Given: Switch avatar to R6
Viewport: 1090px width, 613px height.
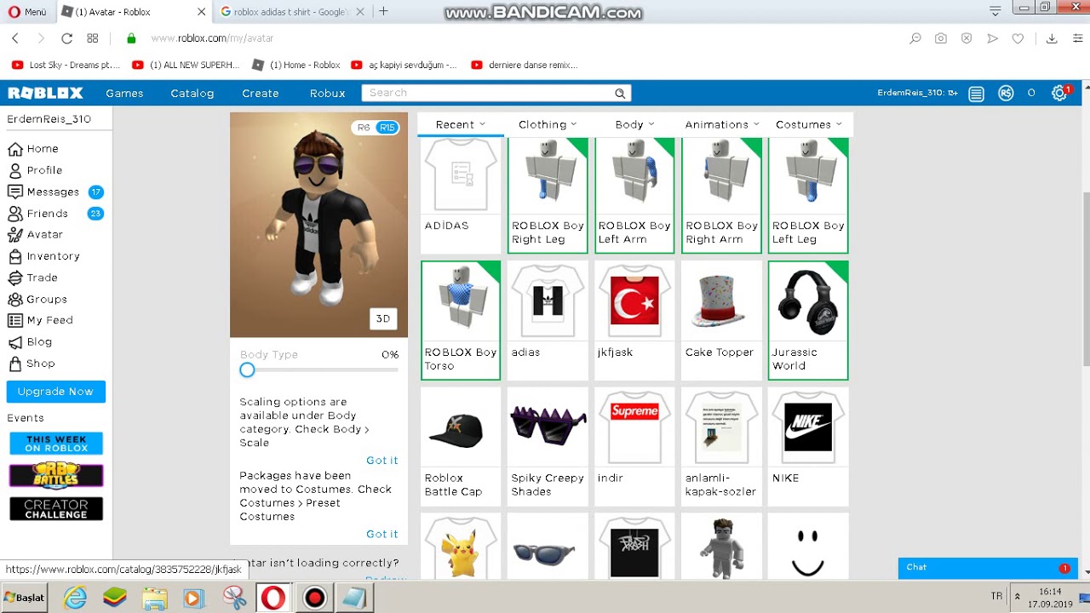Looking at the screenshot, I should [364, 128].
